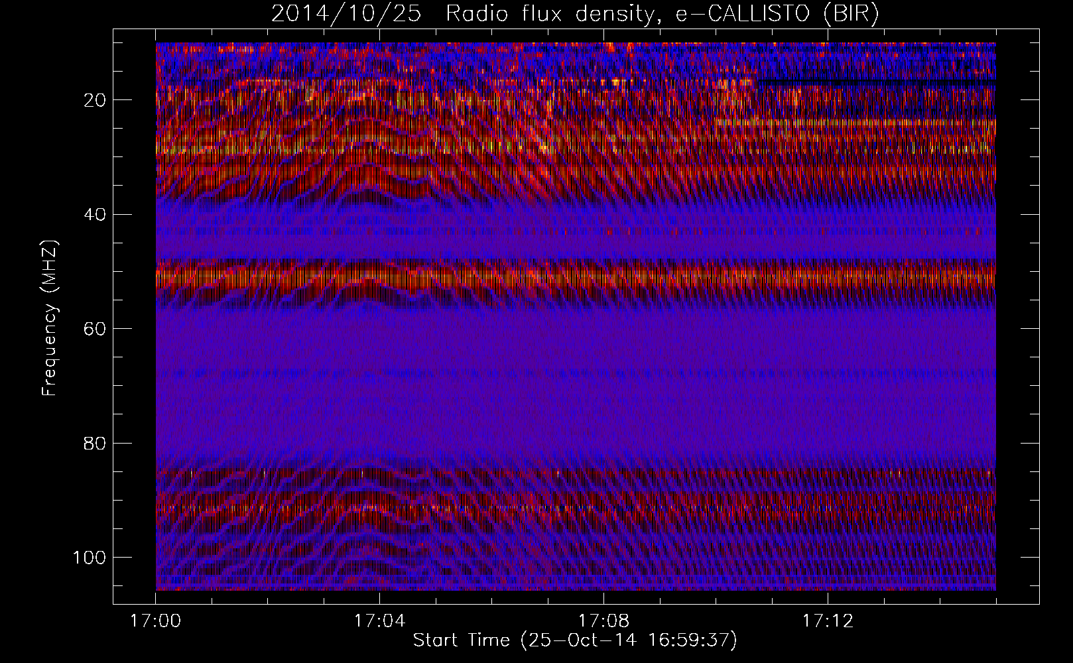1073x663 pixels.
Task: Click the 17:04 time axis label
Action: (379, 621)
